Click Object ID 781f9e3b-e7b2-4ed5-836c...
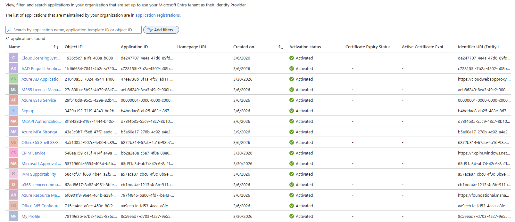 (91, 216)
